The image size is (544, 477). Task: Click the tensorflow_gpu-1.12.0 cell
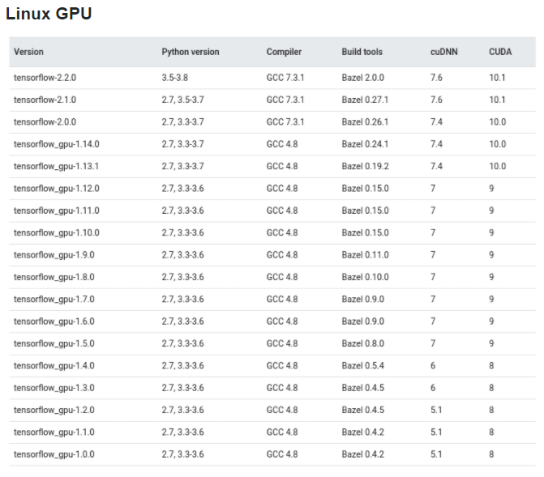(x=57, y=189)
